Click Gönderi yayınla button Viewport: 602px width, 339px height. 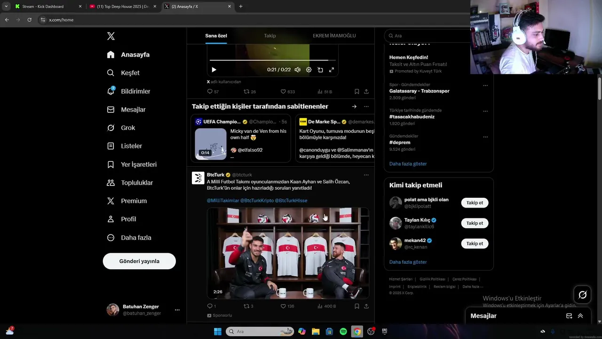(x=139, y=261)
